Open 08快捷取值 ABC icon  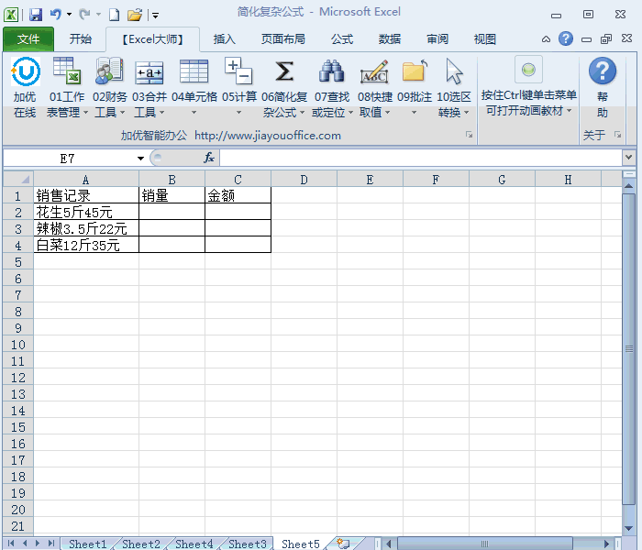click(374, 71)
